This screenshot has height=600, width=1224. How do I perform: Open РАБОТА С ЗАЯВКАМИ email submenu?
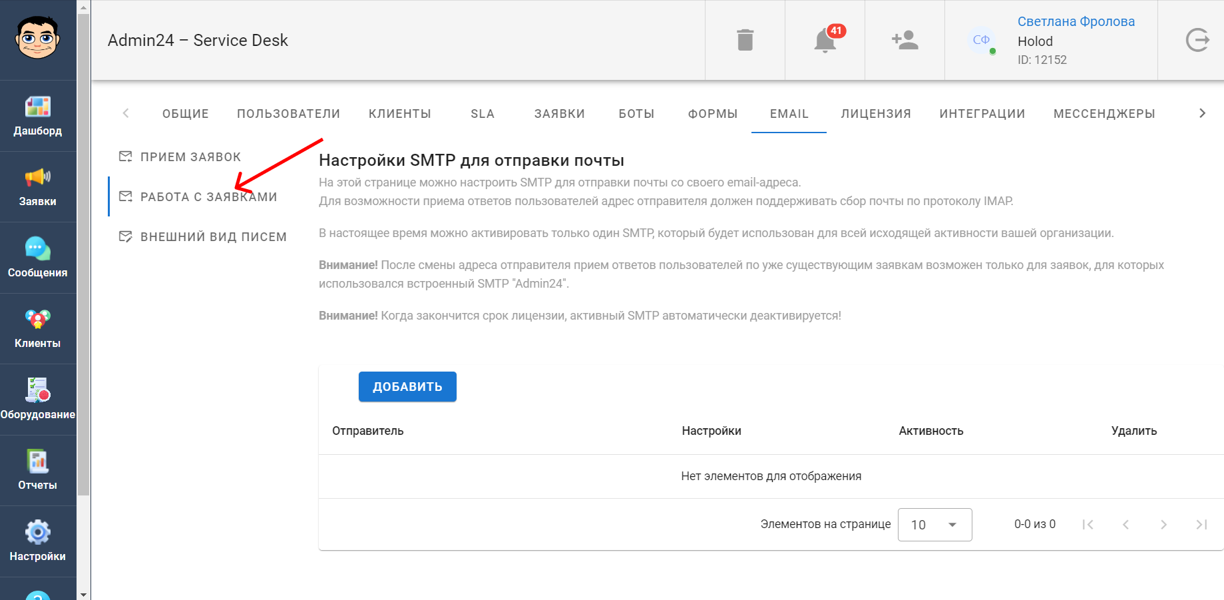pyautogui.click(x=198, y=196)
